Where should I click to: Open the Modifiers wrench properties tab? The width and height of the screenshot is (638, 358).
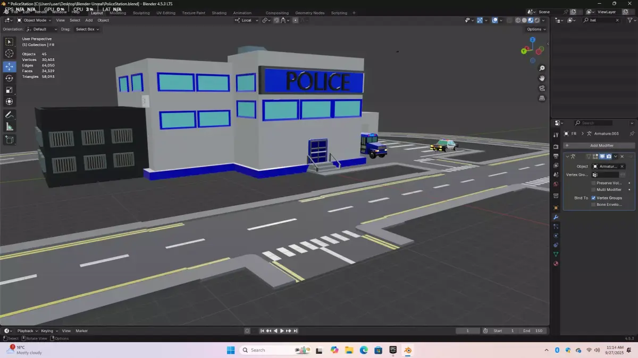pyautogui.click(x=556, y=217)
